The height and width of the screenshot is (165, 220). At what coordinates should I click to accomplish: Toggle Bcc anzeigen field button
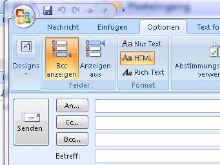[x=62, y=58]
